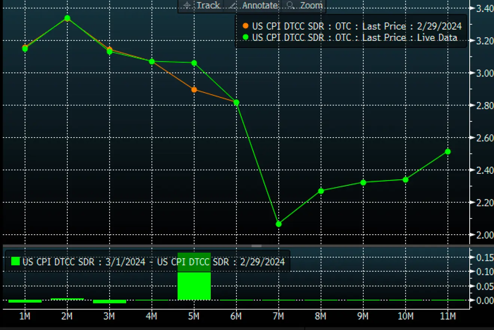
Task: Select the 3/1/2024 minus 2/29/2024 spread legend
Action: point(148,262)
